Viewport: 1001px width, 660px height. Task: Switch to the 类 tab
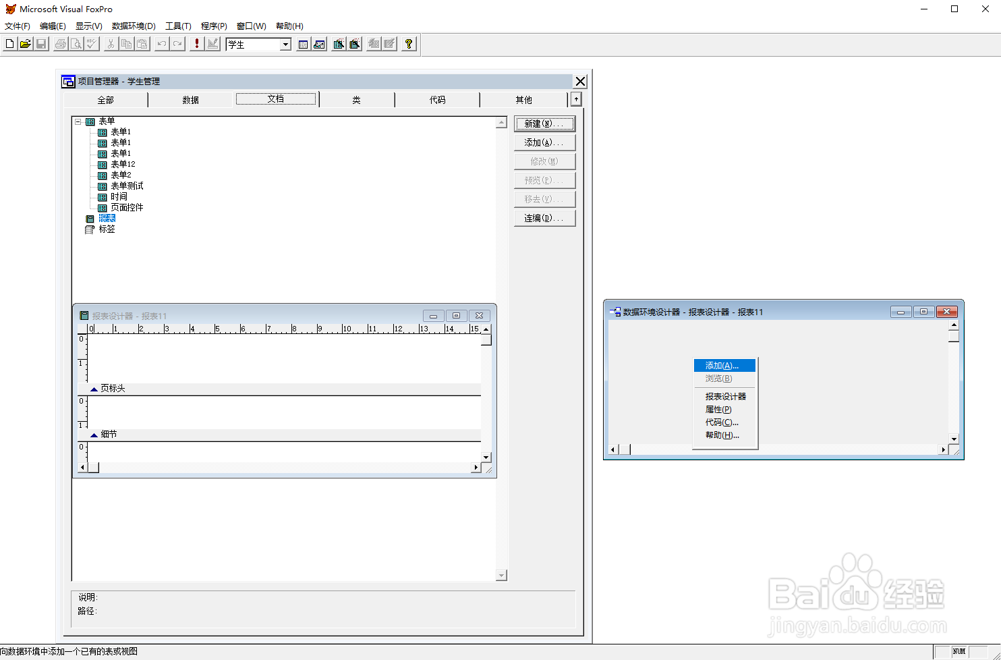(x=357, y=100)
